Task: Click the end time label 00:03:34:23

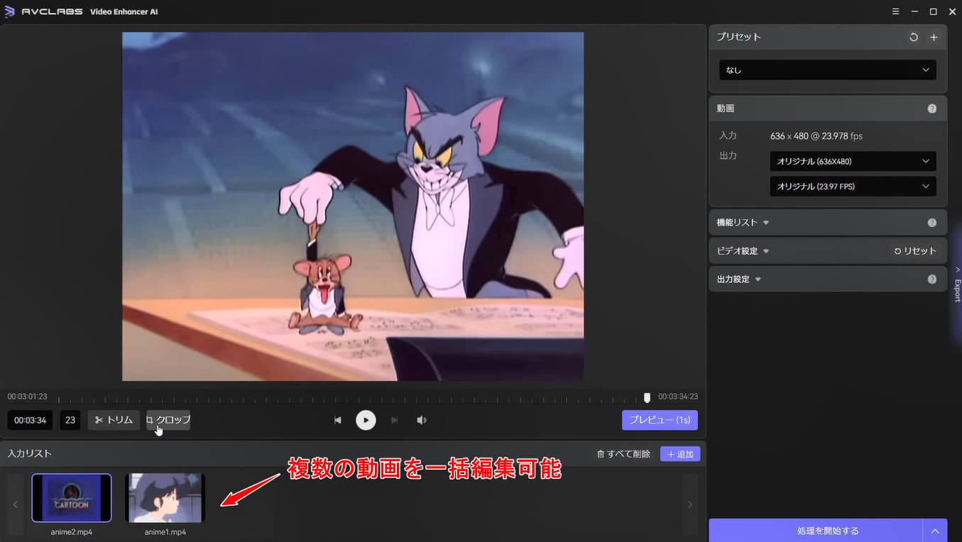Action: click(x=678, y=397)
